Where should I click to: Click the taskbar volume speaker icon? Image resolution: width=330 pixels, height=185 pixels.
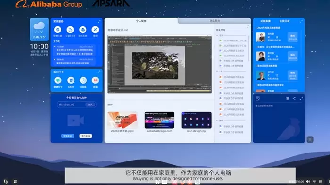(x=308, y=181)
